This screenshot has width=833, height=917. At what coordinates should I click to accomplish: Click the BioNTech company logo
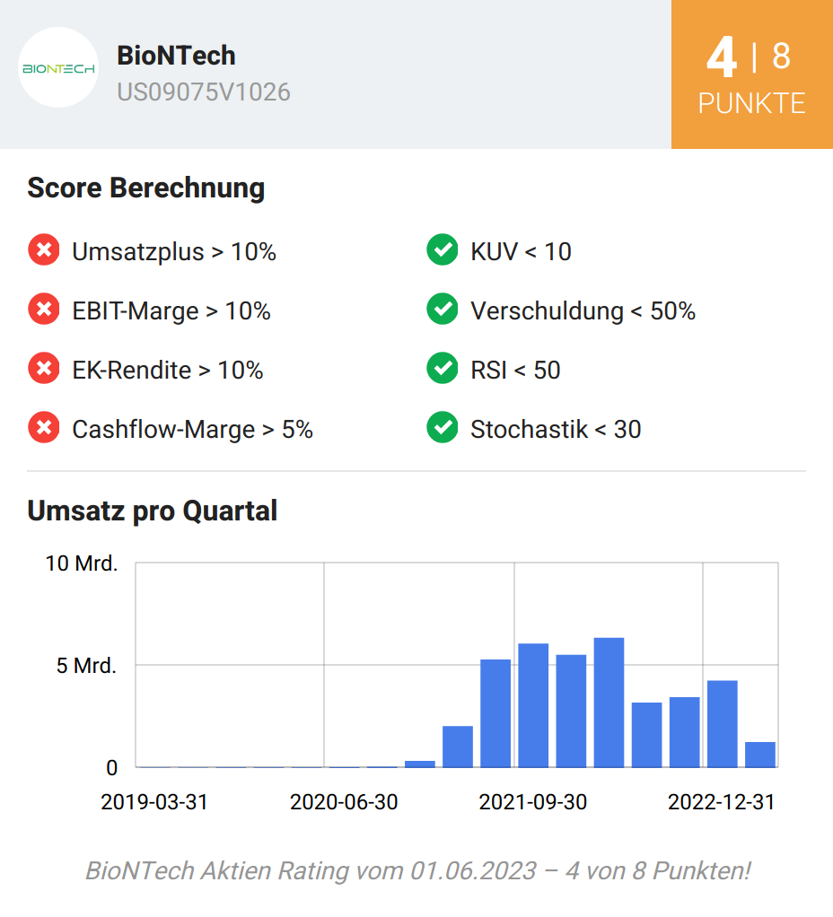pyautogui.click(x=58, y=67)
